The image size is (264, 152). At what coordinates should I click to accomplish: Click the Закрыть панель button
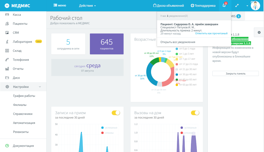[x=236, y=73]
